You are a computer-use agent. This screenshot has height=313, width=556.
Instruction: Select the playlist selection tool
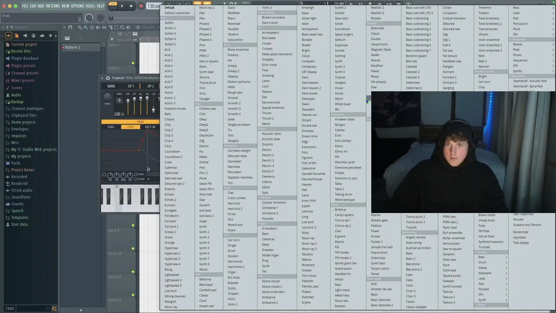tap(116, 27)
